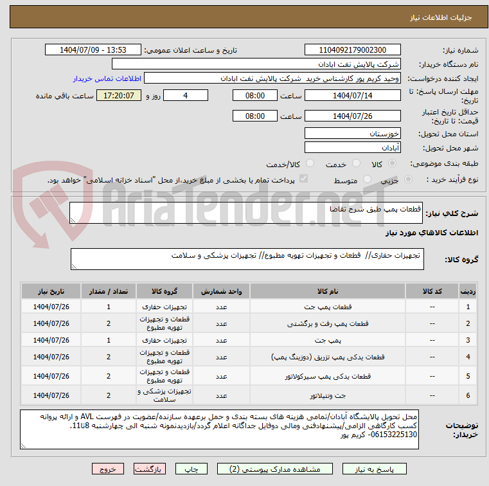Click the city field آبادان

[x=352, y=147]
